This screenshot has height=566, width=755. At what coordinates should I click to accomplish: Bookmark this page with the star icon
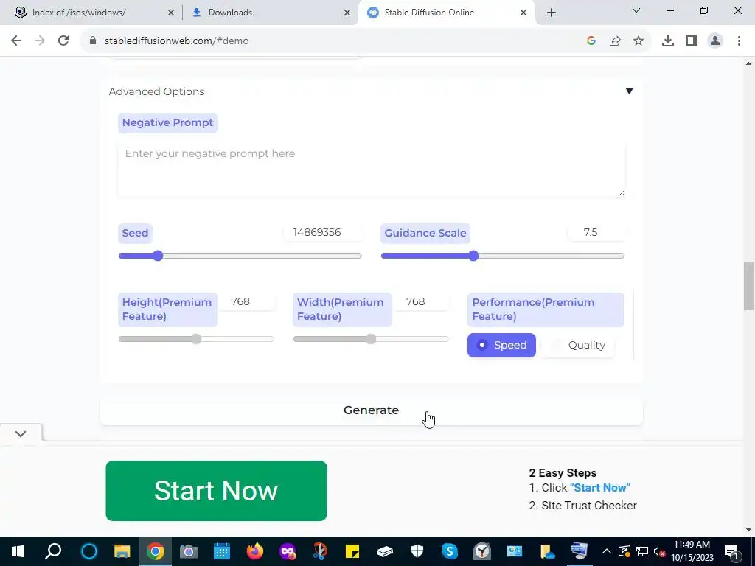[639, 41]
